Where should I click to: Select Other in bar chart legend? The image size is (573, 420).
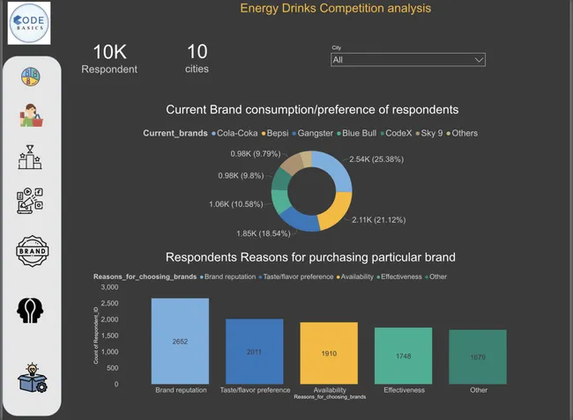[436, 276]
